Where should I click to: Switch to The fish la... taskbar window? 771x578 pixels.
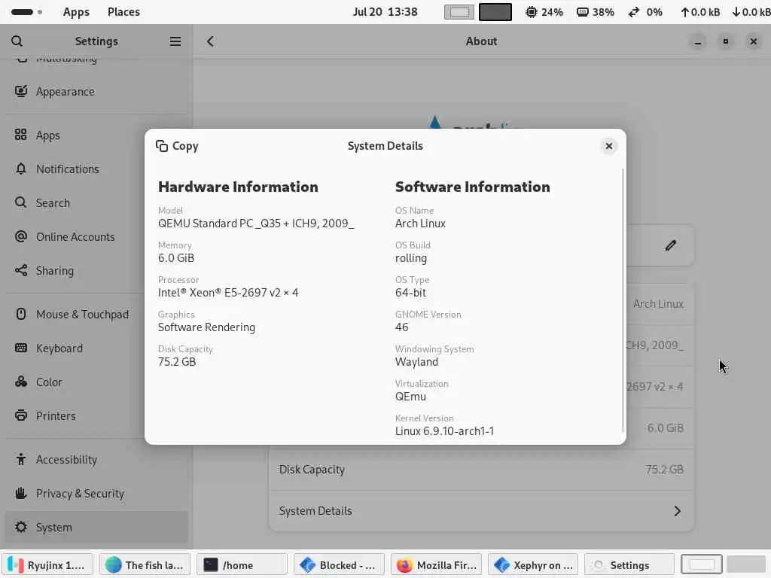click(145, 565)
